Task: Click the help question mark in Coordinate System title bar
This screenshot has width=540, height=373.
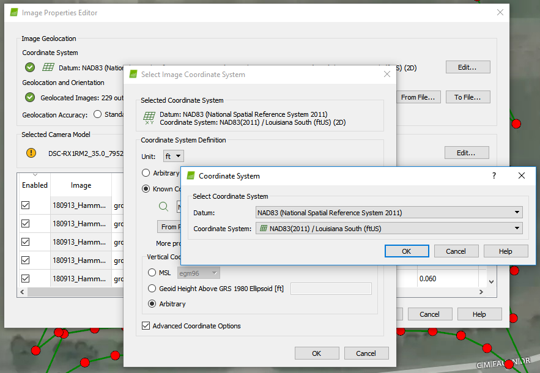Action: click(494, 175)
